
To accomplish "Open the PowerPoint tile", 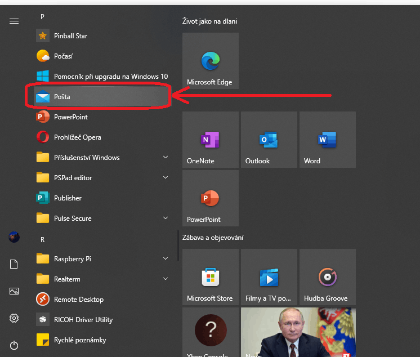I will [211, 198].
